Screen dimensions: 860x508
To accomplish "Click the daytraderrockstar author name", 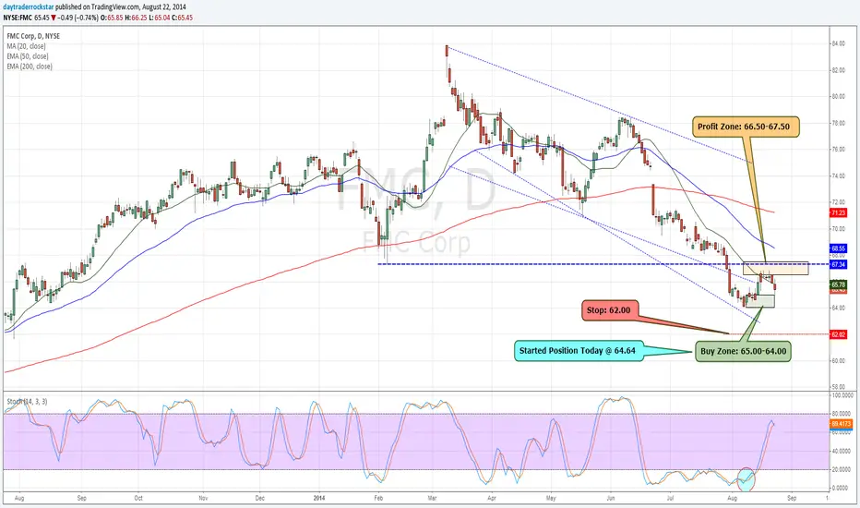I will coord(28,7).
